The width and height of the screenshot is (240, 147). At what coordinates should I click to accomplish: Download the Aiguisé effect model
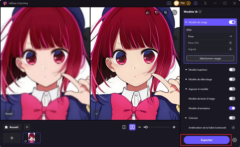point(230,49)
